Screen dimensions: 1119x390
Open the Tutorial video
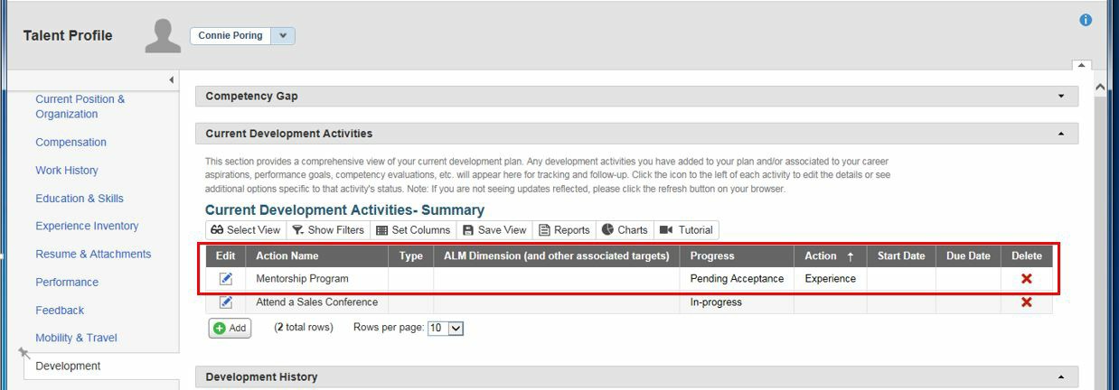pos(686,230)
